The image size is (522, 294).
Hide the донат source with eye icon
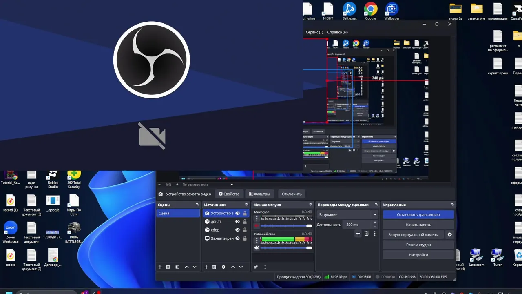[238, 222]
